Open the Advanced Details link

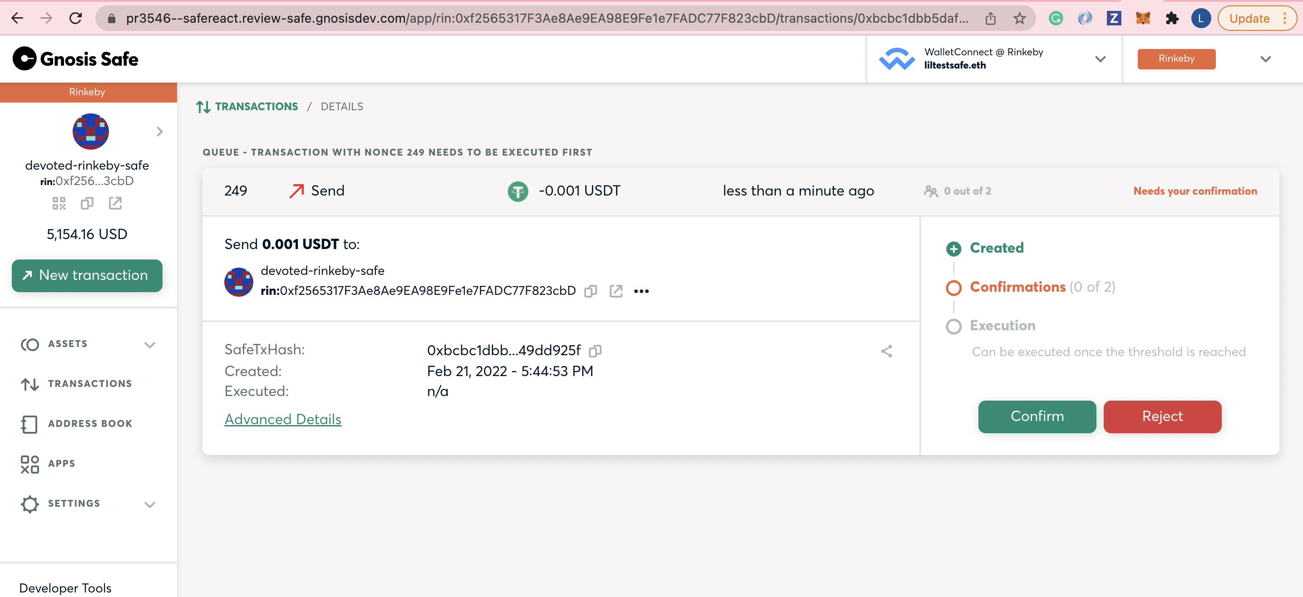[283, 419]
